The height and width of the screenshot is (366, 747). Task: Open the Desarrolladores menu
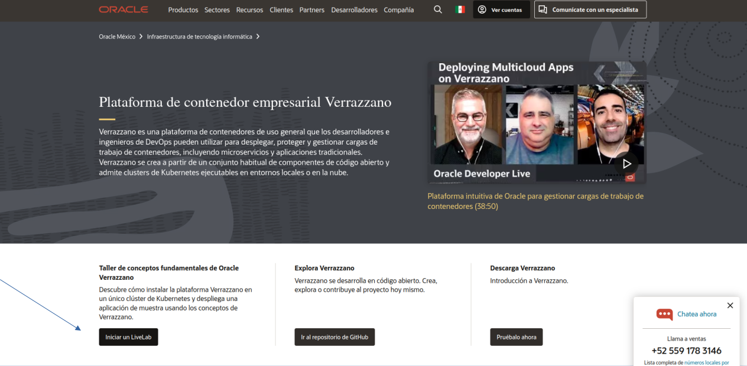(355, 10)
